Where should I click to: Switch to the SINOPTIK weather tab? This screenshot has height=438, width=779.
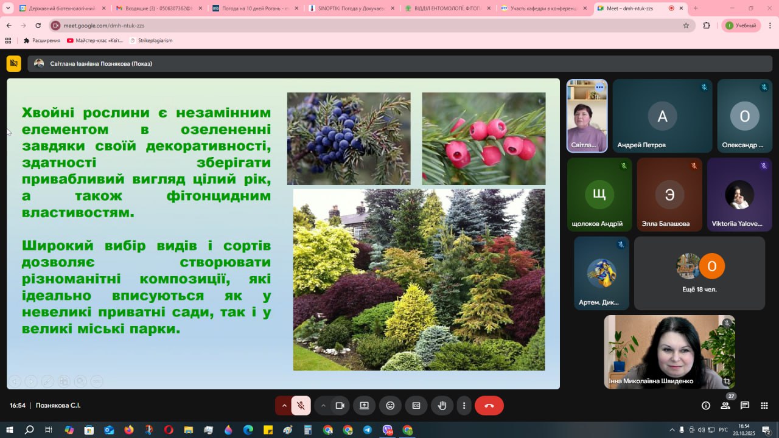(347, 9)
